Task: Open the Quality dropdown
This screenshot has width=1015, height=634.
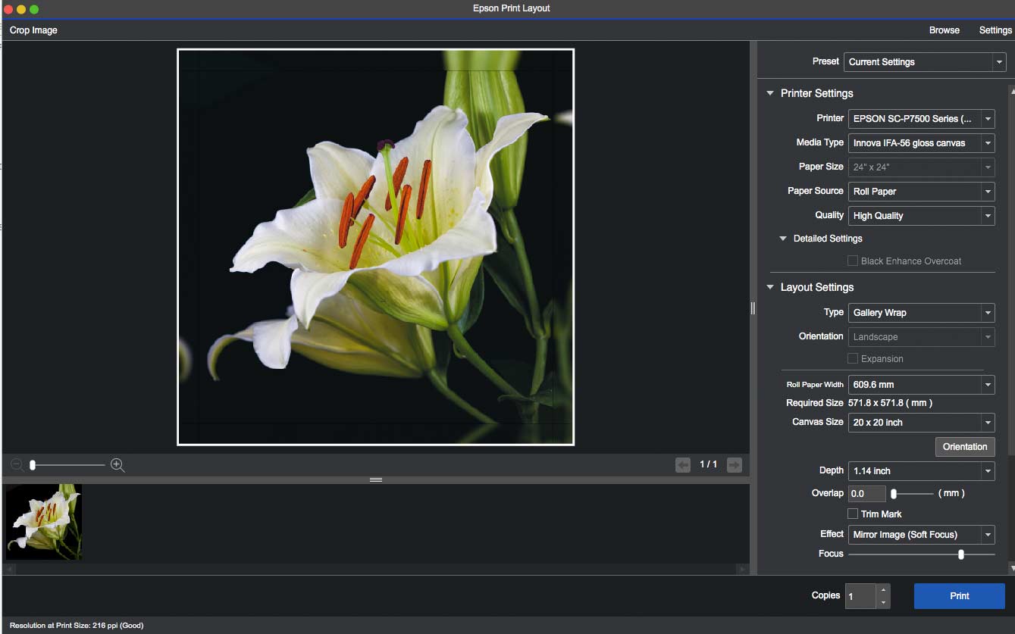Action: (921, 215)
